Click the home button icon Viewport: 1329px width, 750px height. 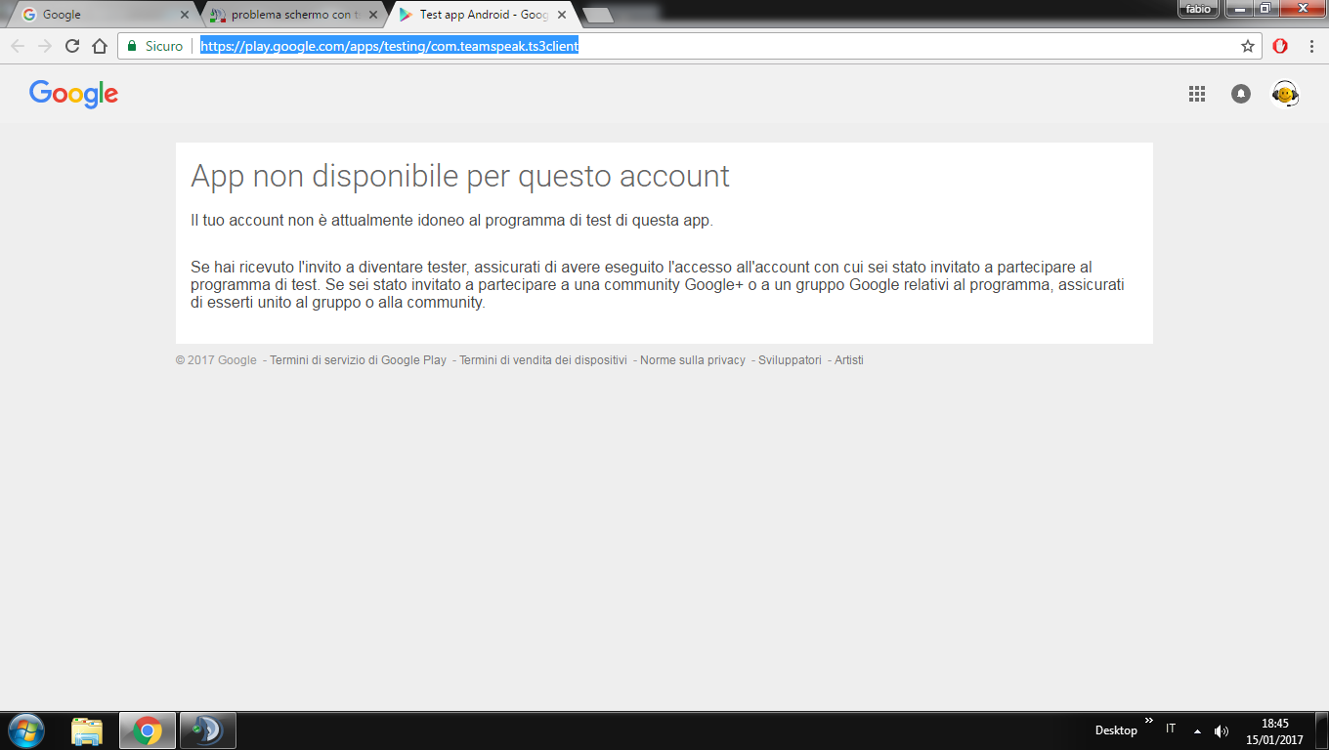[x=99, y=46]
